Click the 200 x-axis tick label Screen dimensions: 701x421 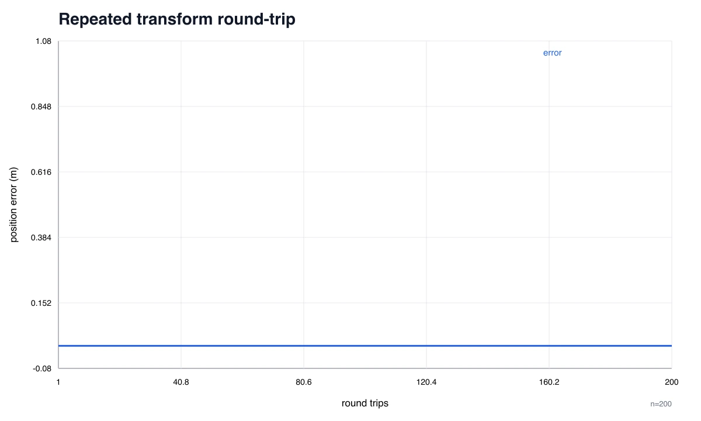[x=672, y=382]
